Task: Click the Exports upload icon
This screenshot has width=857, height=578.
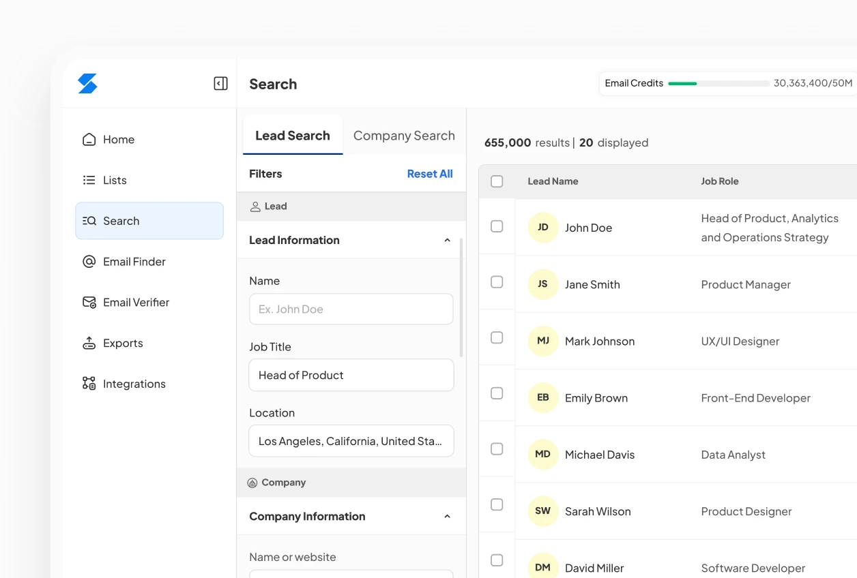Action: 89,343
